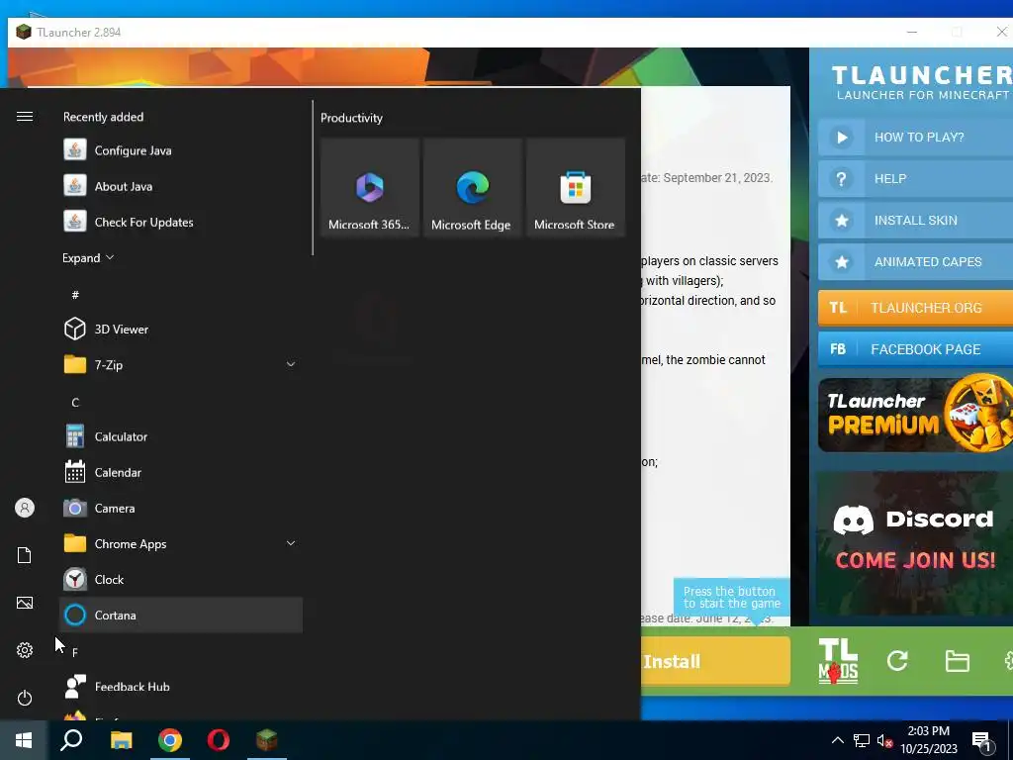Open File Explorer from taskbar

(x=121, y=740)
